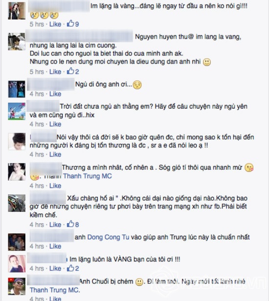
Task: Open avatar beside 'Nói vậy thôi' comment
Action: 17,141
